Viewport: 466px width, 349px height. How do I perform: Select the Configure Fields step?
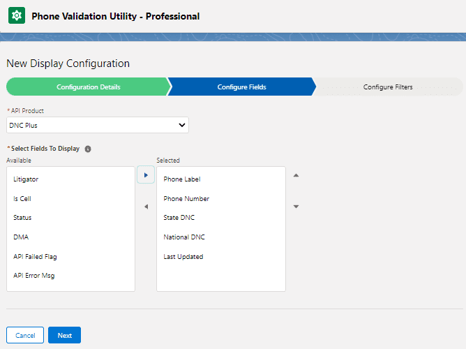241,87
